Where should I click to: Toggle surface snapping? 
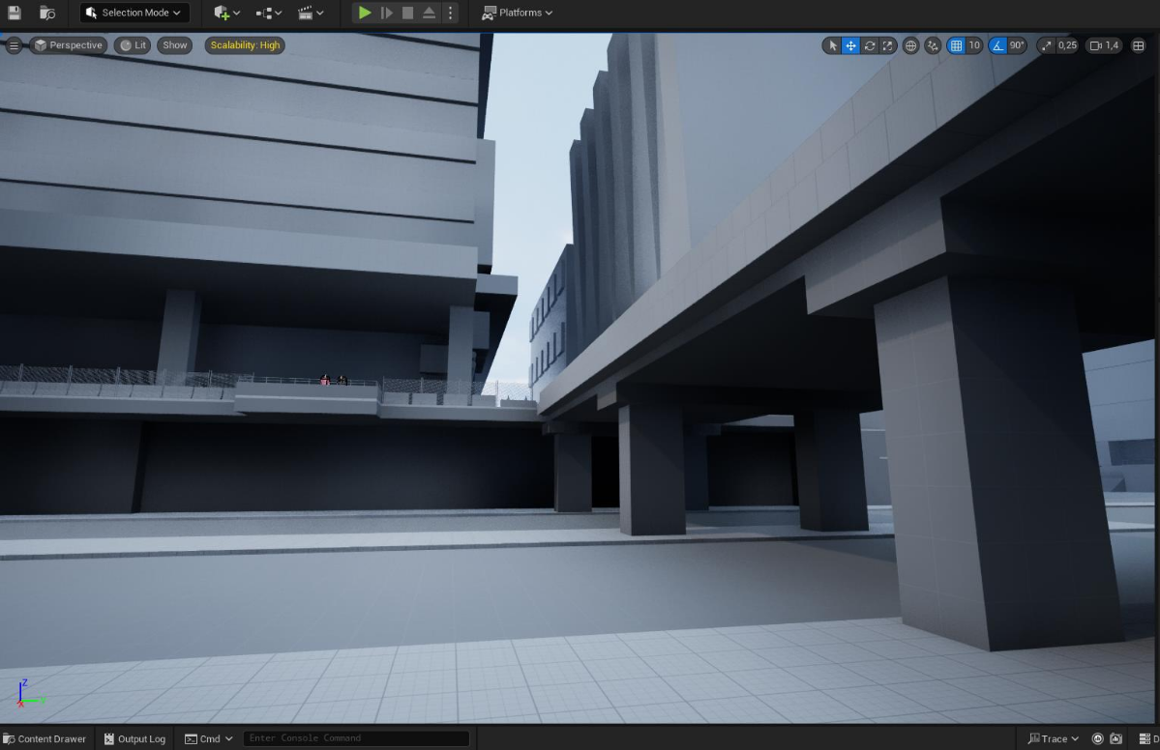coord(932,44)
